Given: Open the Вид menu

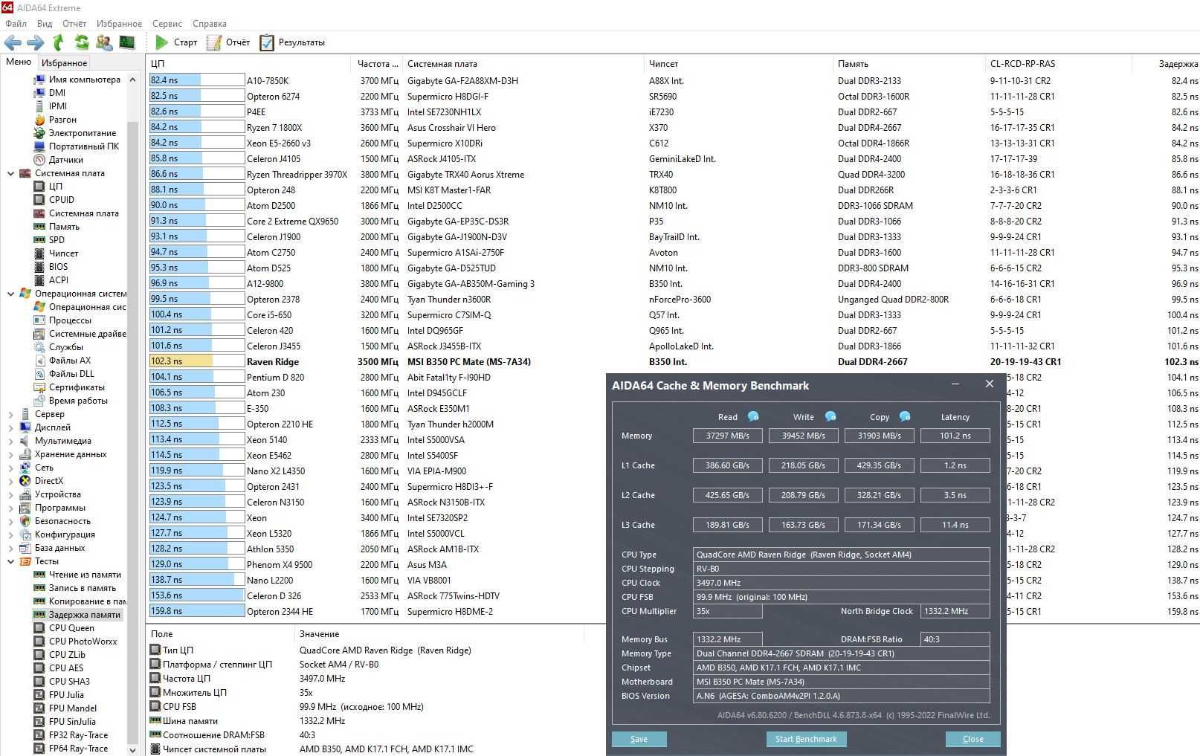Looking at the screenshot, I should pyautogui.click(x=45, y=24).
